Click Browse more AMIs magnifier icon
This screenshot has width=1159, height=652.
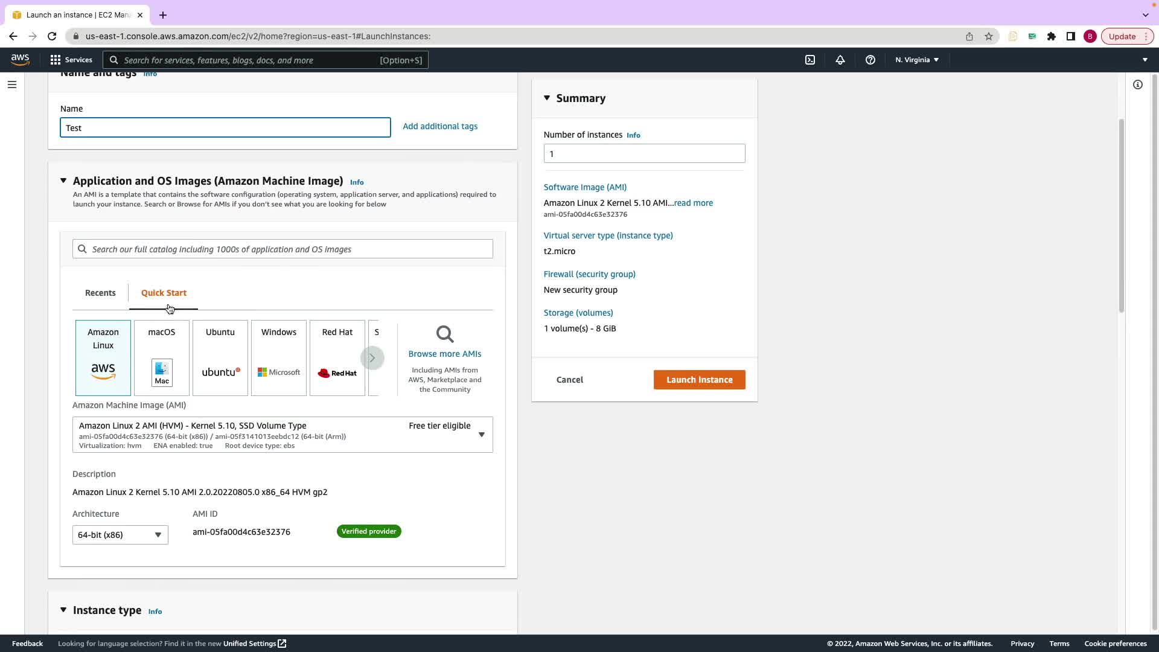point(445,334)
